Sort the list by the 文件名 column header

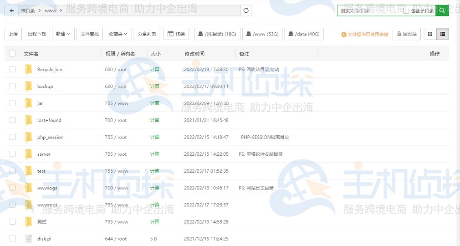pos(31,54)
